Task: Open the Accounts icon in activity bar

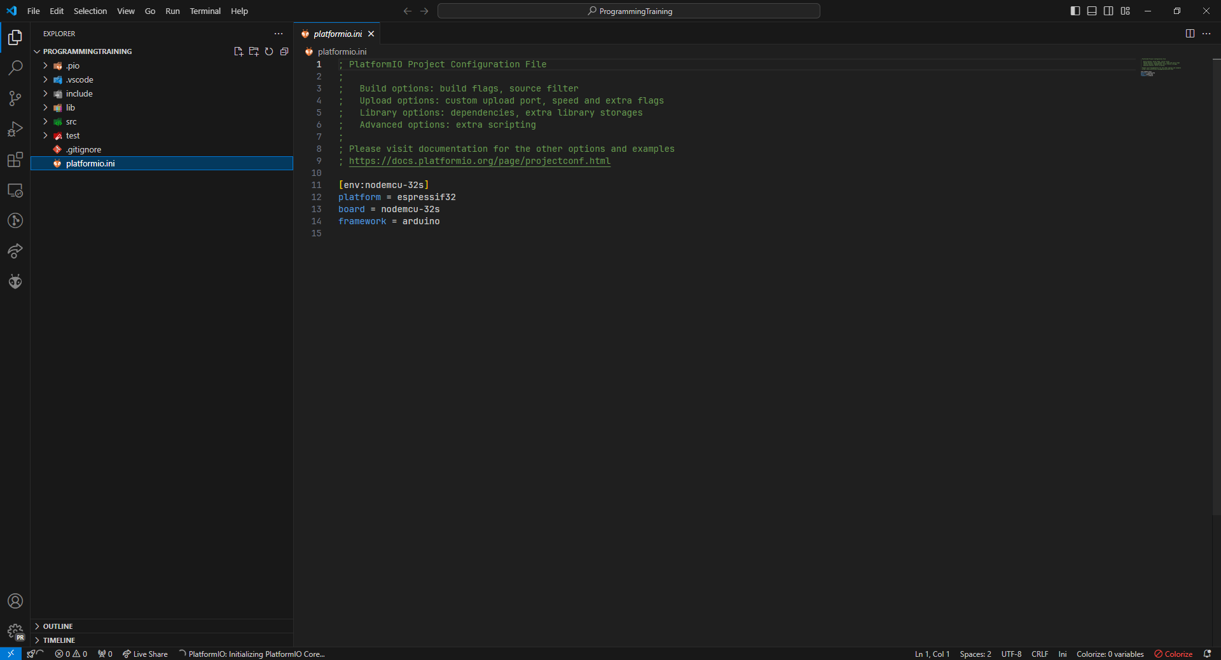Action: (15, 601)
